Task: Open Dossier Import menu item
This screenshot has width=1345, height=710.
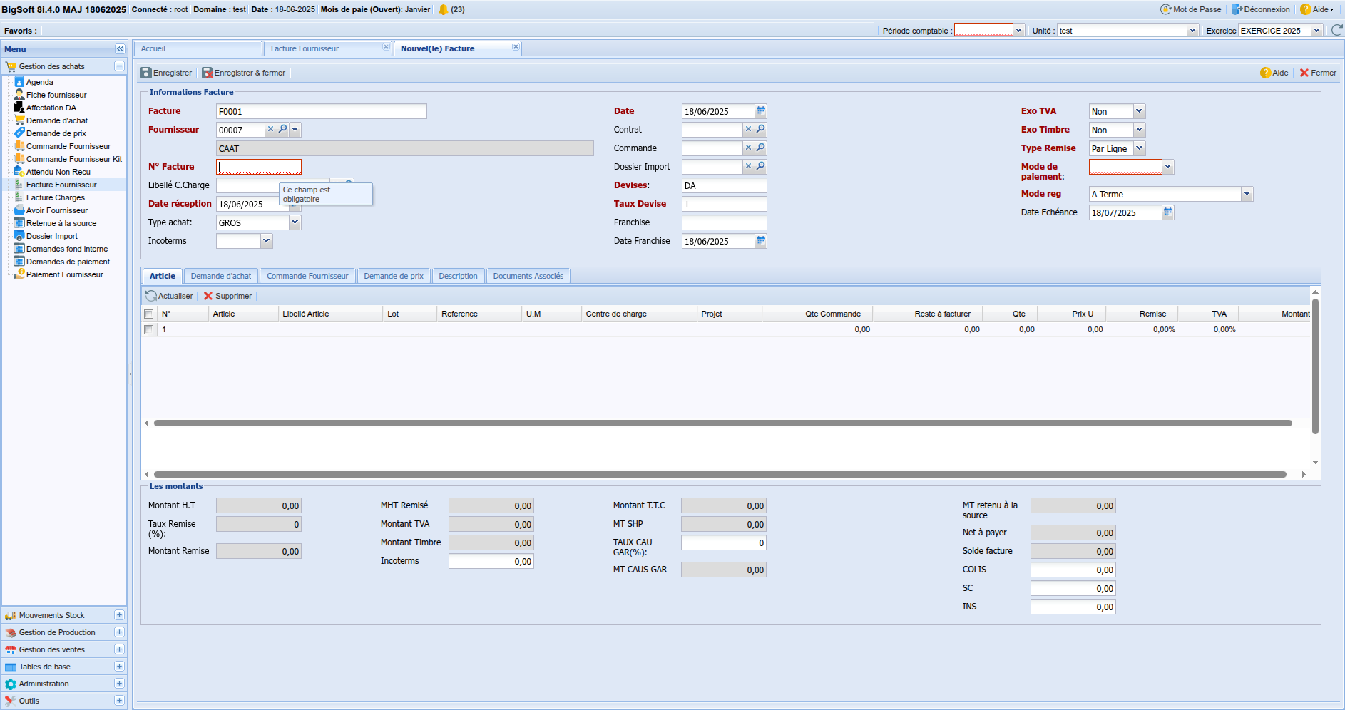Action: [52, 236]
